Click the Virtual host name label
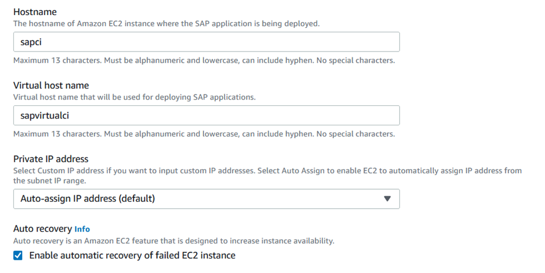Viewport: 545px width, 273px height. pyautogui.click(x=51, y=86)
